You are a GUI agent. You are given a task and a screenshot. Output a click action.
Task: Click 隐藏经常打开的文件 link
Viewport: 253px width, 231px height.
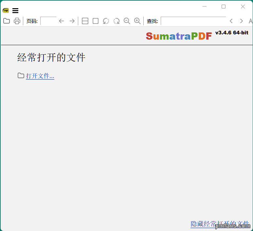(220, 224)
